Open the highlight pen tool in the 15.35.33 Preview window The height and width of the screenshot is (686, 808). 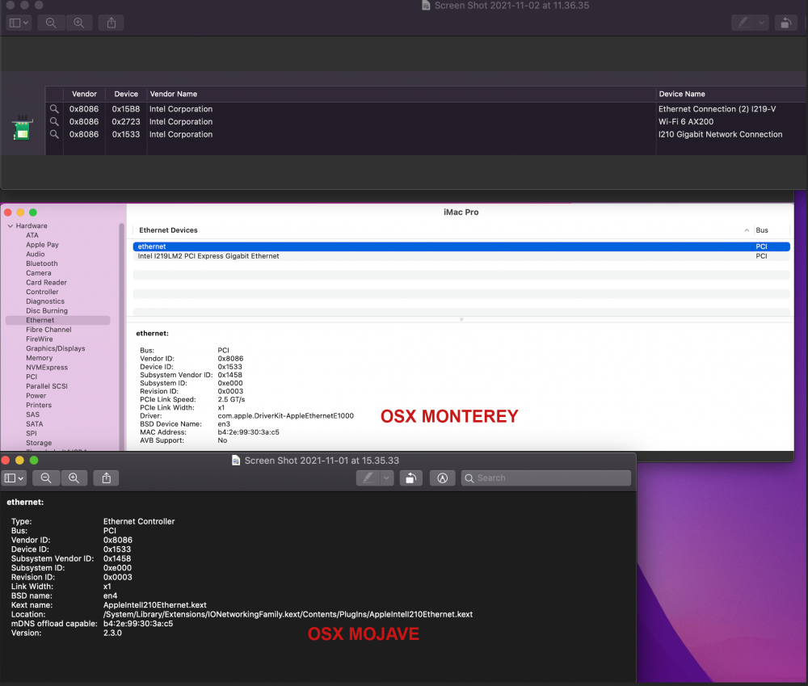368,478
